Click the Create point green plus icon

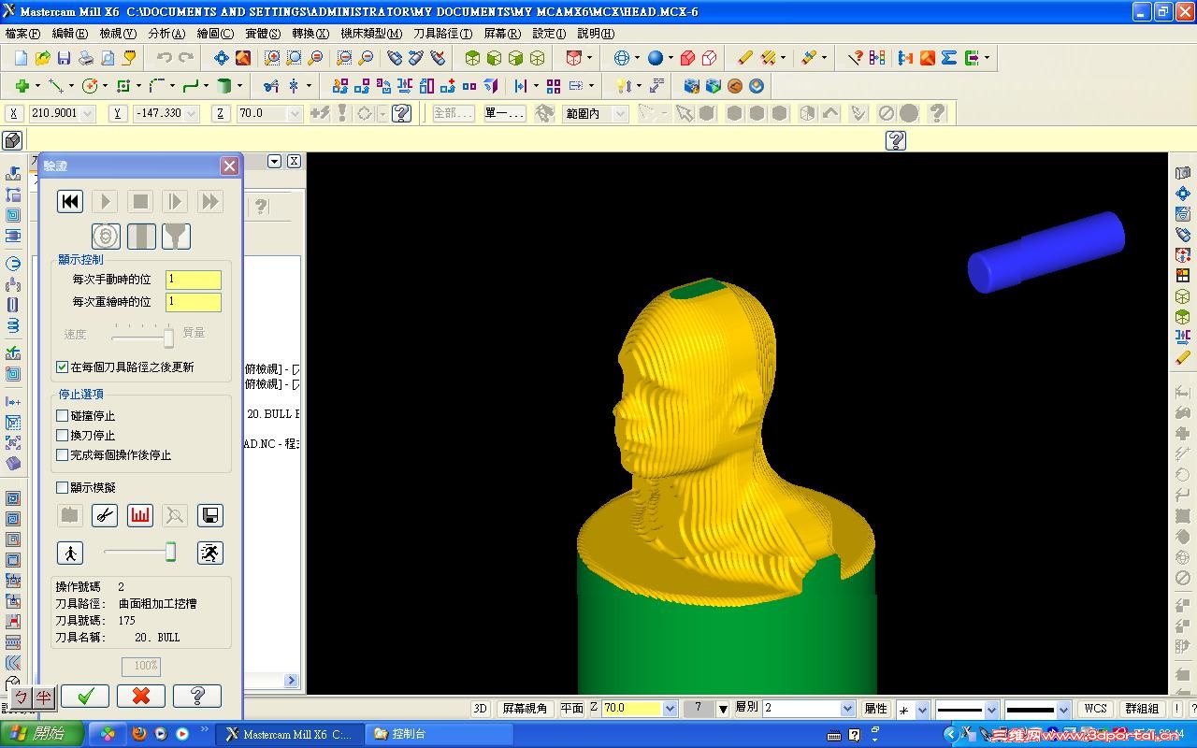coord(22,86)
